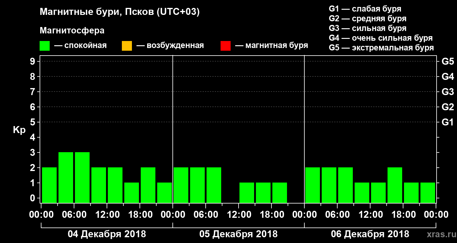Click the 06 December 12:00–15:00 bar
The image size is (457, 243).
click(x=378, y=193)
